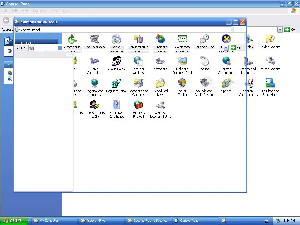Open the Administrative Tools icon
Image resolution: width=300 pixels, height=225 pixels.
pos(138,39)
